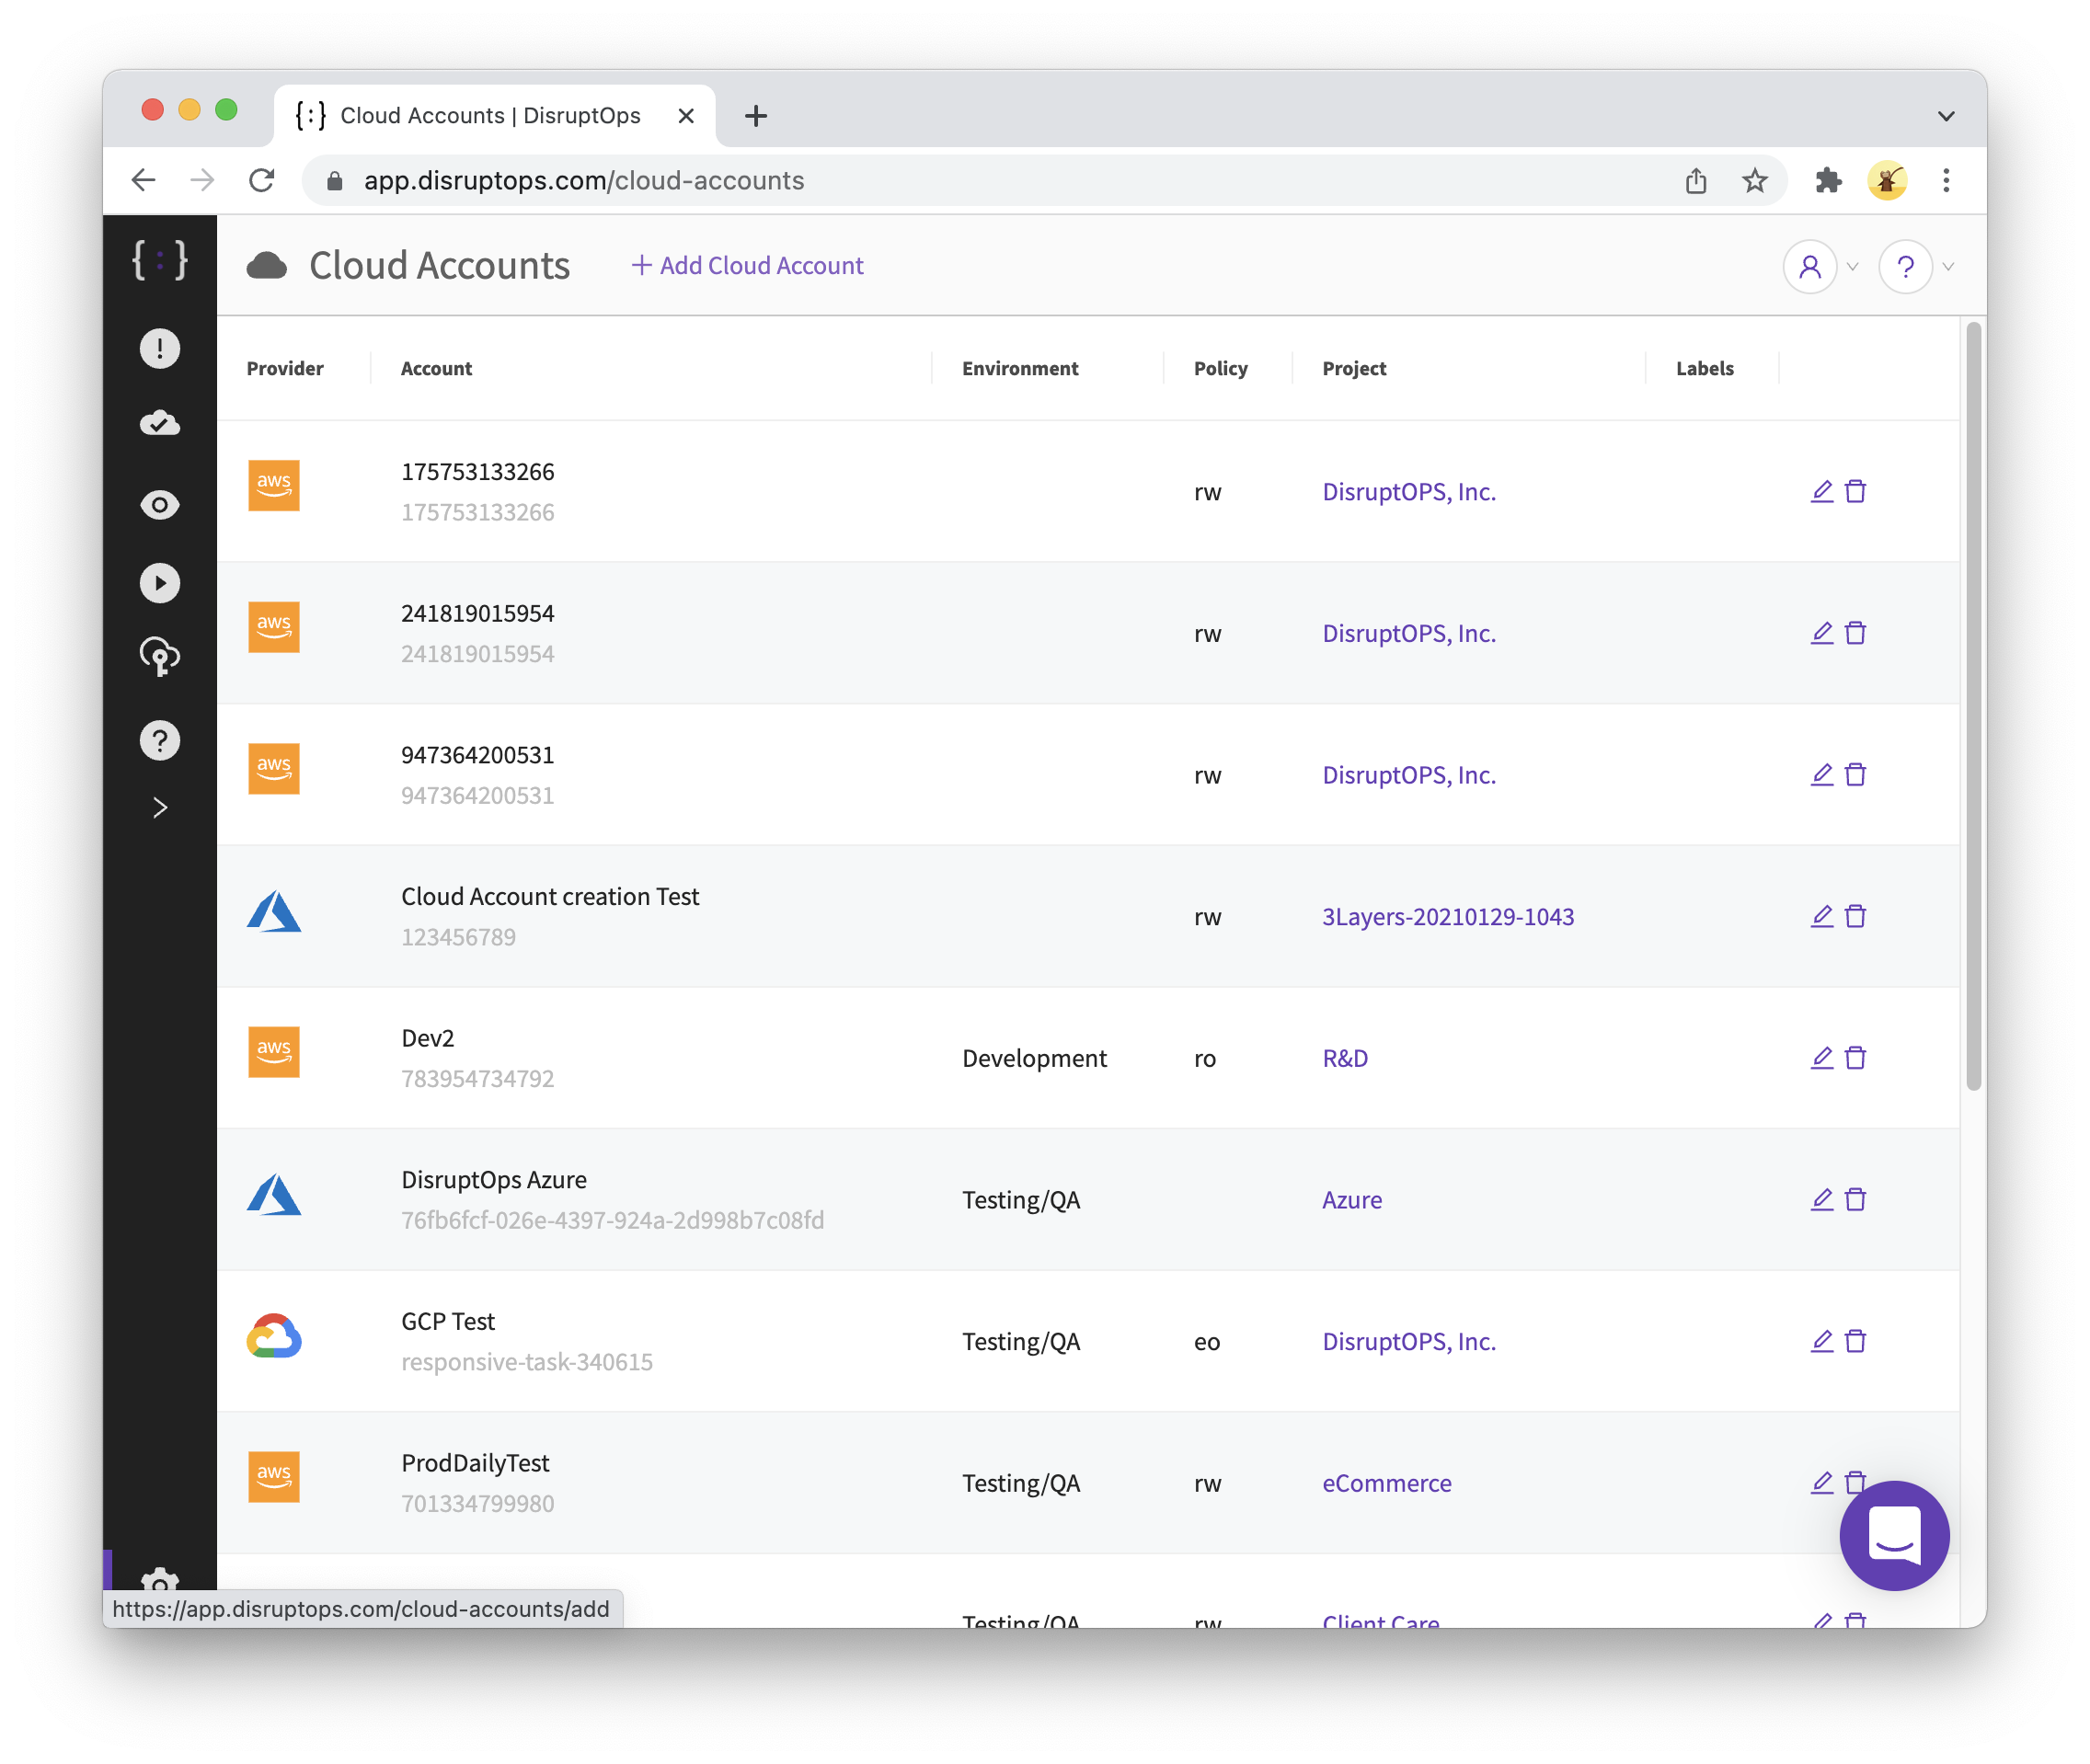Edit the ProdDailyTest account
The height and width of the screenshot is (1764, 2090).
click(x=1822, y=1483)
